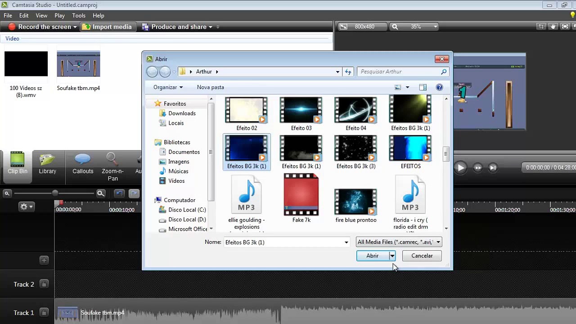Click the preview step forward button
576x324 pixels.
pyautogui.click(x=478, y=168)
